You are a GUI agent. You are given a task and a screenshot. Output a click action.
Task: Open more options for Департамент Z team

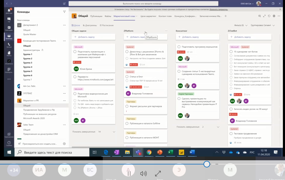64,25
